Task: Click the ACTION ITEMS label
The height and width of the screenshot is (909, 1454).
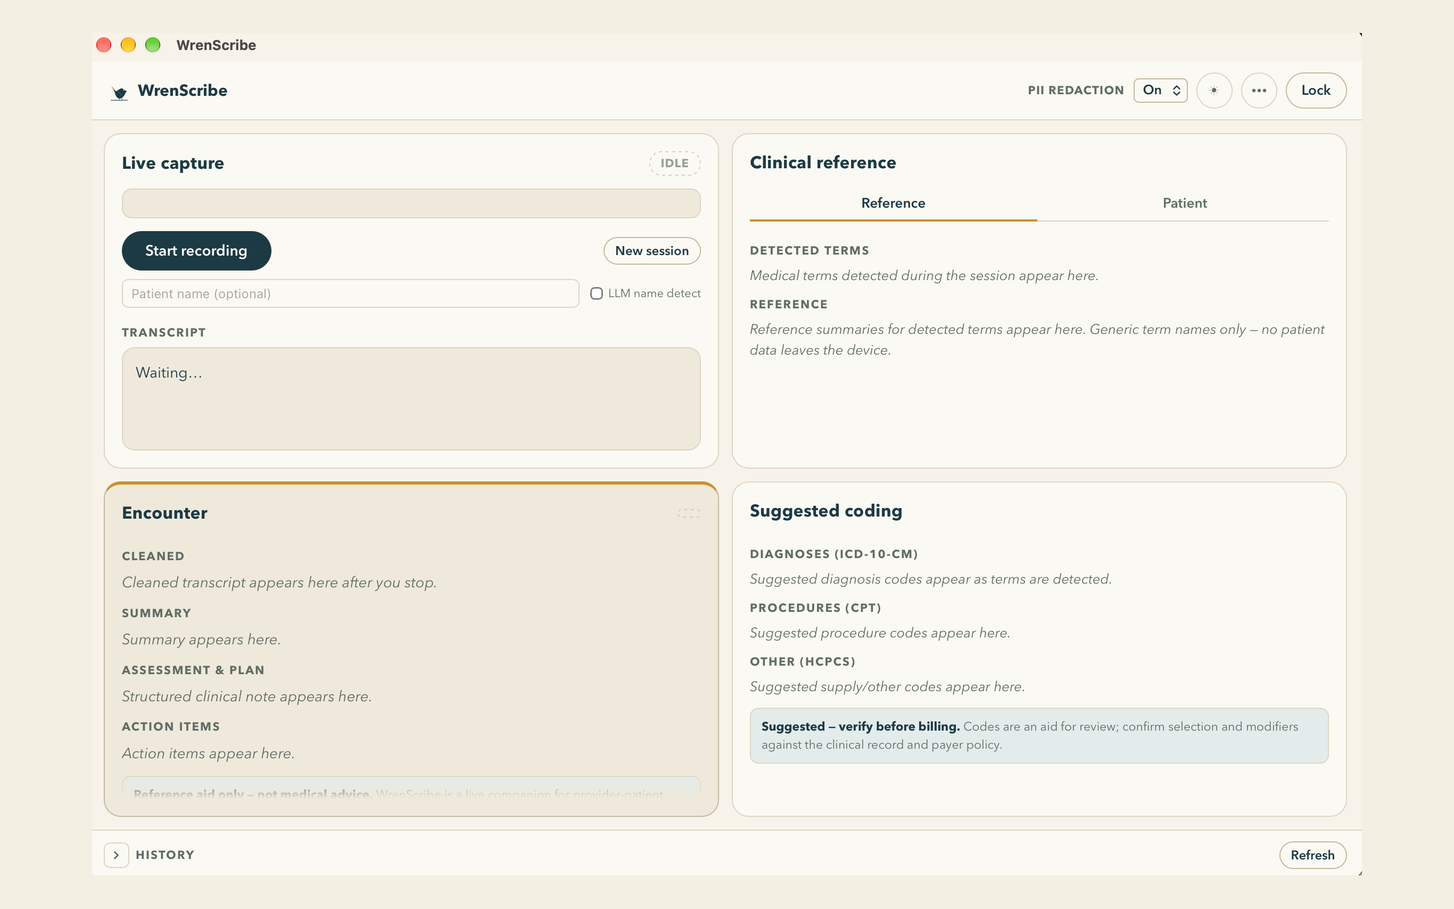Action: coord(171,727)
